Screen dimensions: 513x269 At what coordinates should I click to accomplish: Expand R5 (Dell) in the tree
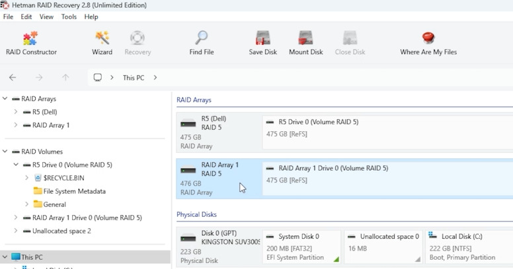[x=16, y=111]
